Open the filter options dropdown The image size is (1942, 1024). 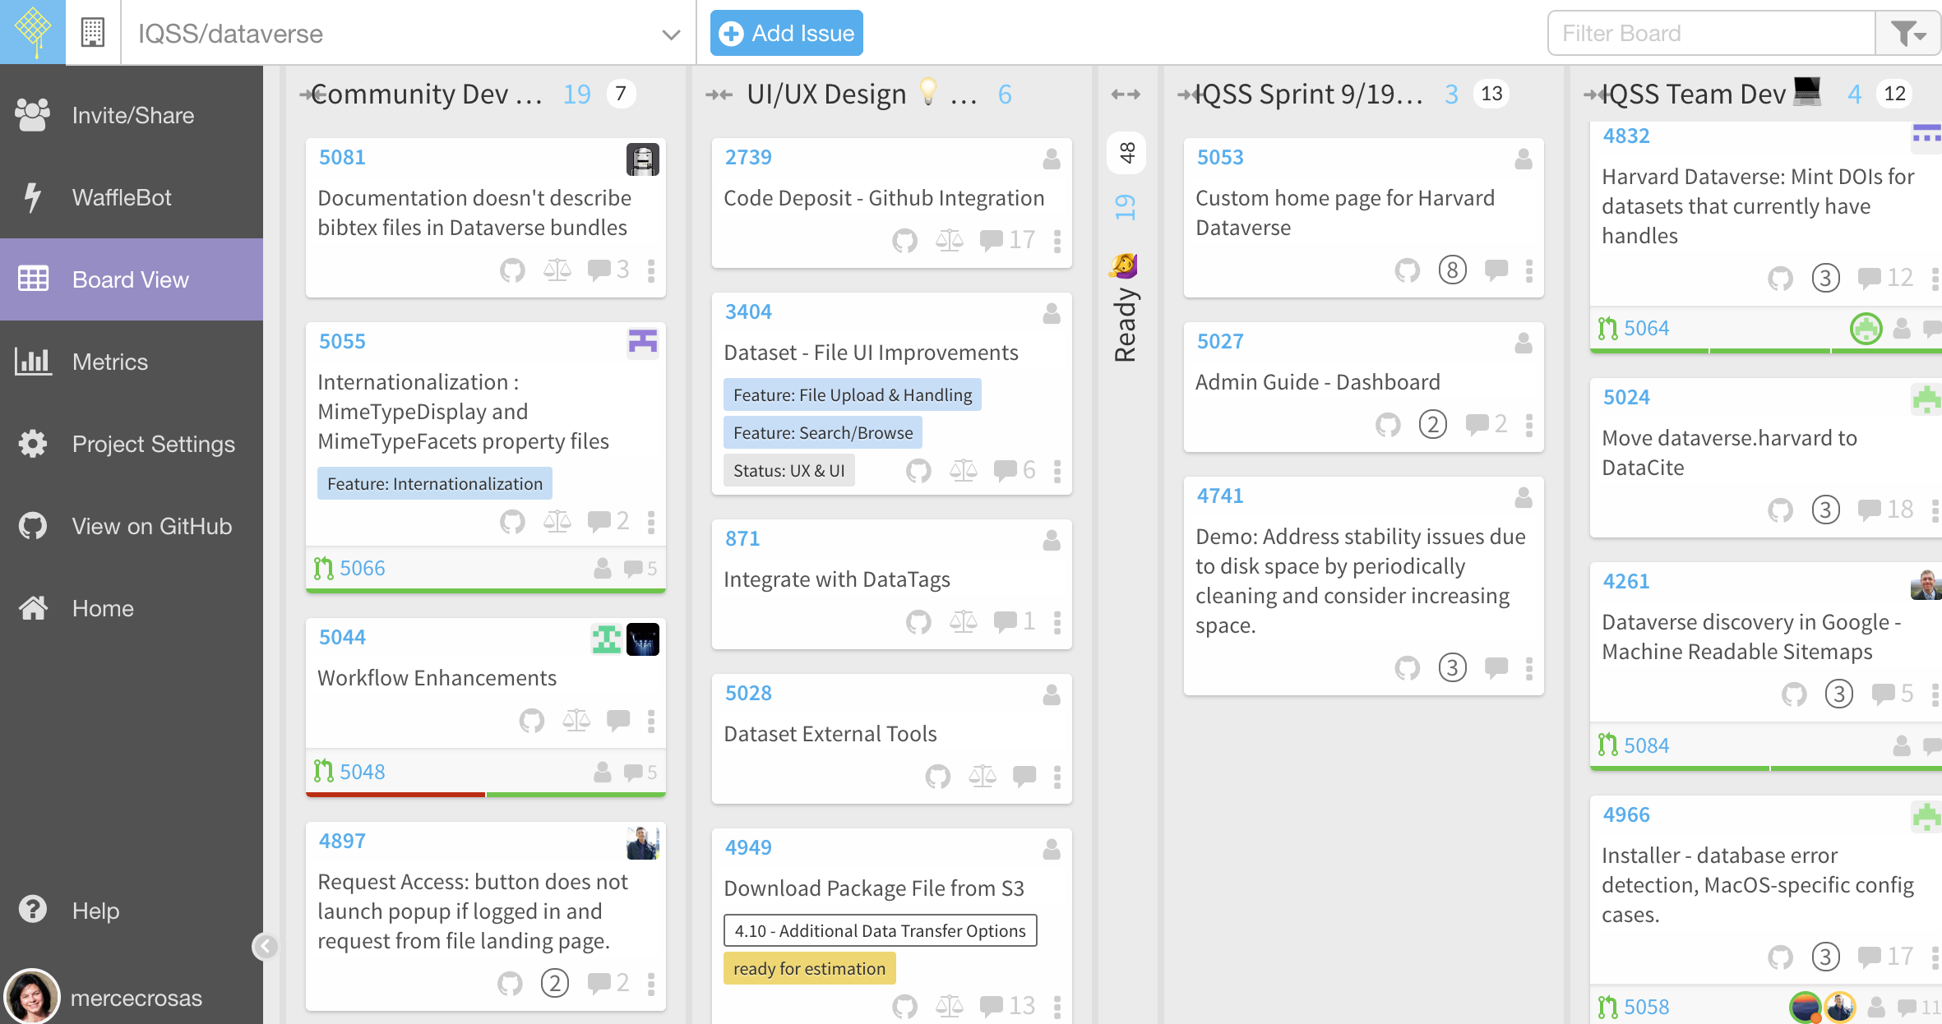click(x=1908, y=34)
